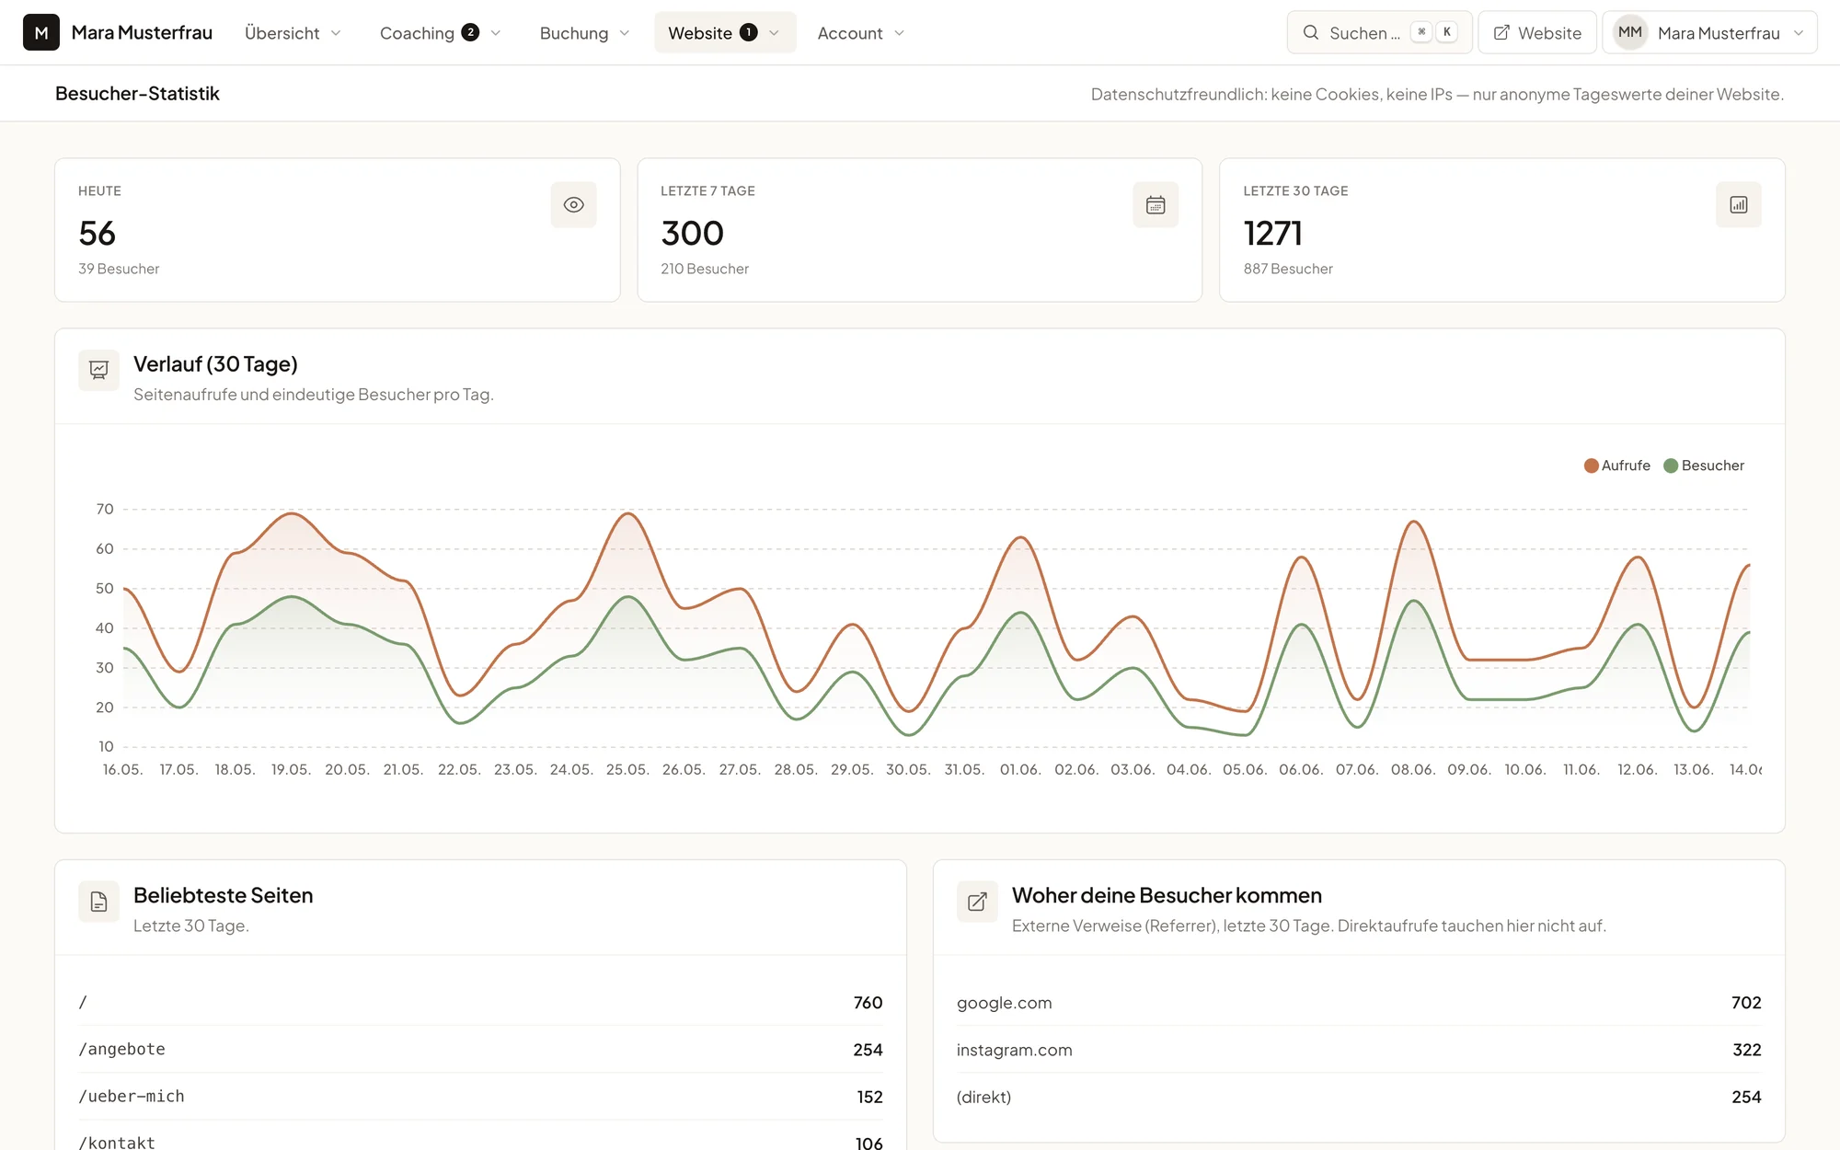This screenshot has height=1150, width=1840.
Task: Click the calendar icon in Letzte 7 Tage card
Action: [1156, 204]
